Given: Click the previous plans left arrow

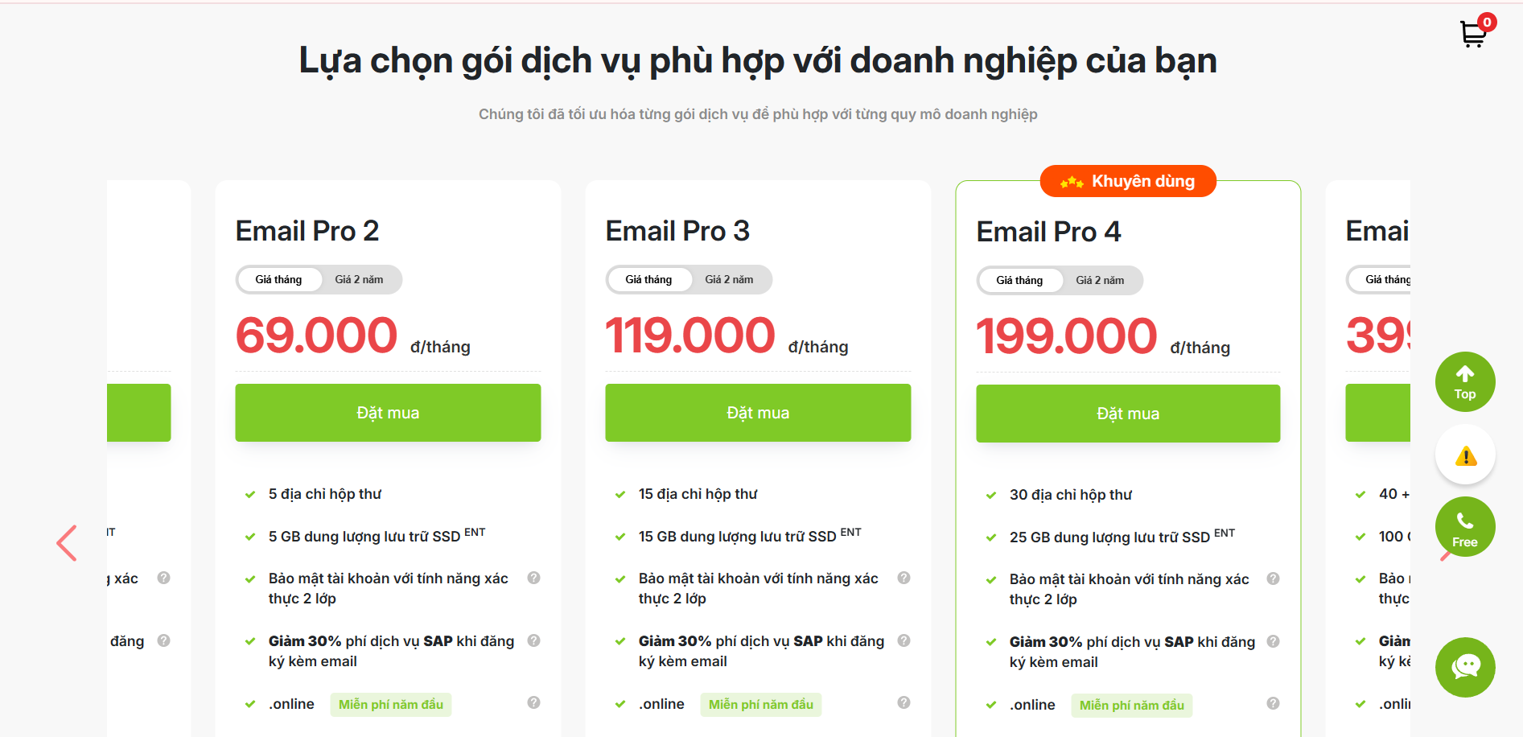Looking at the screenshot, I should coord(67,543).
